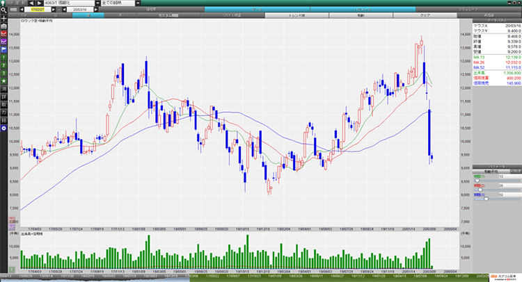Click the カスタム期間 button
Screen dimensions: 522x282
tap(169, 14)
